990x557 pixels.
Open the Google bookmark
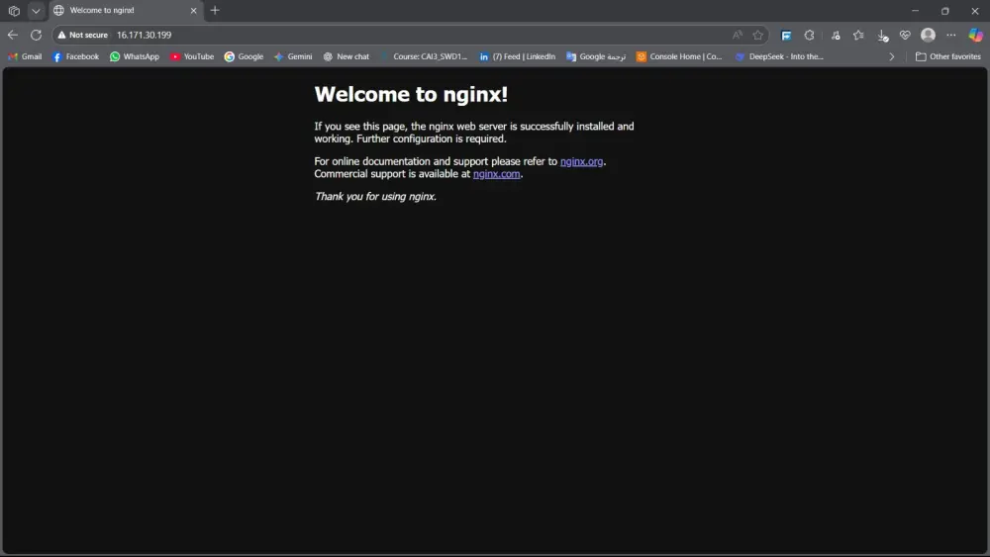tap(244, 56)
